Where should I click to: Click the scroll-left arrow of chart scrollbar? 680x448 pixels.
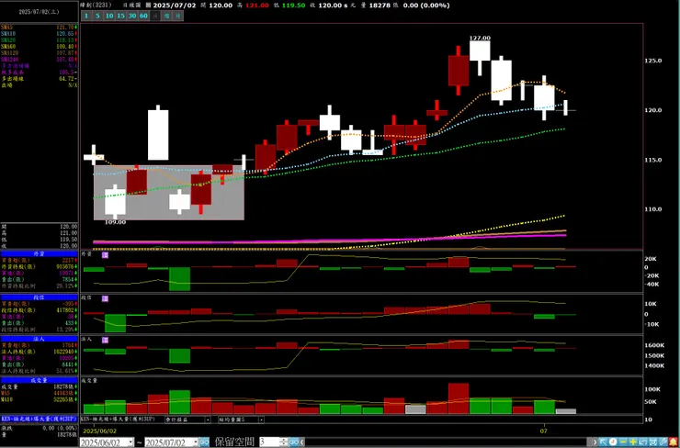(x=301, y=442)
